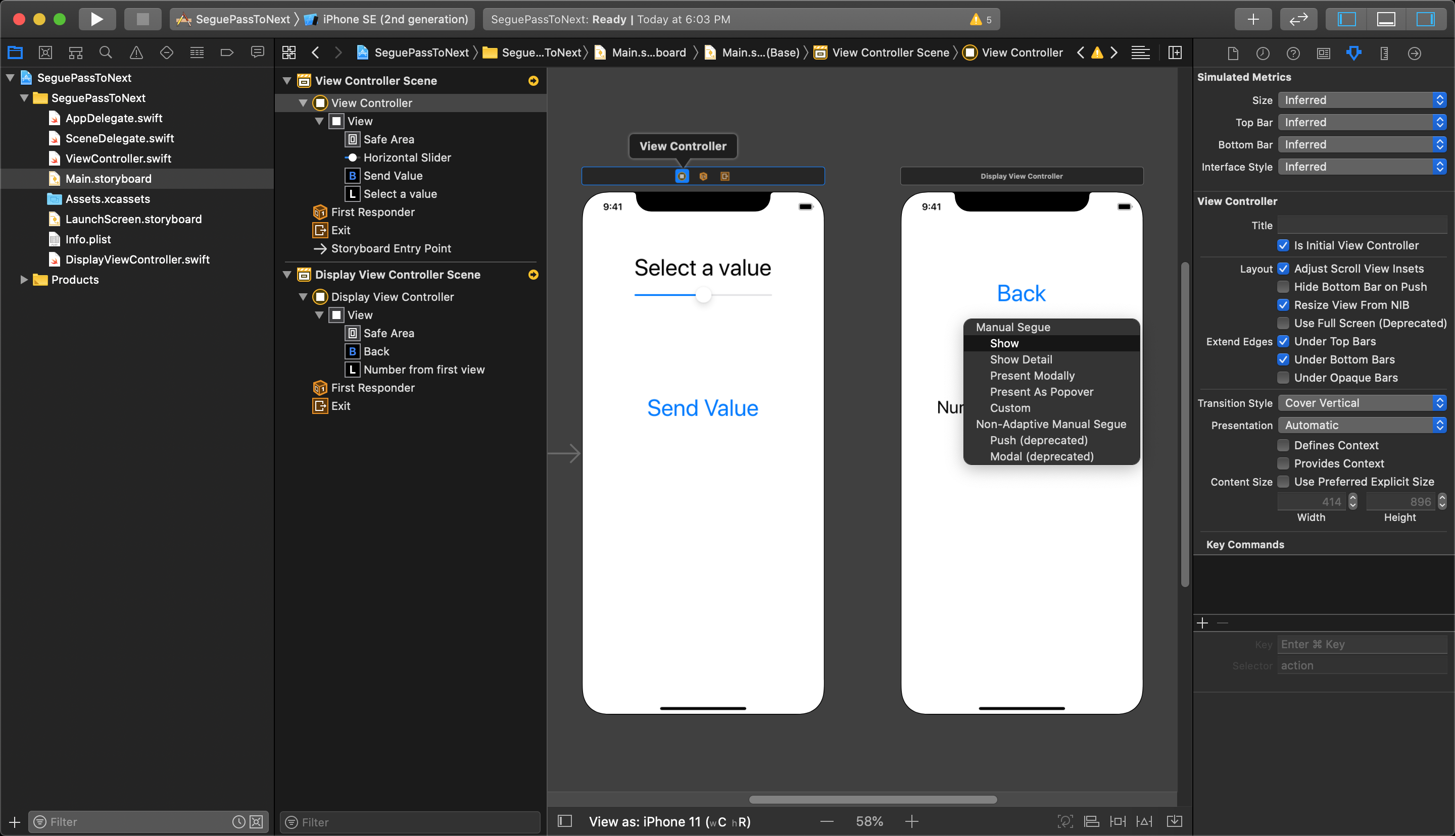Stop the running scheme
The height and width of the screenshot is (836, 1455).
pos(142,19)
